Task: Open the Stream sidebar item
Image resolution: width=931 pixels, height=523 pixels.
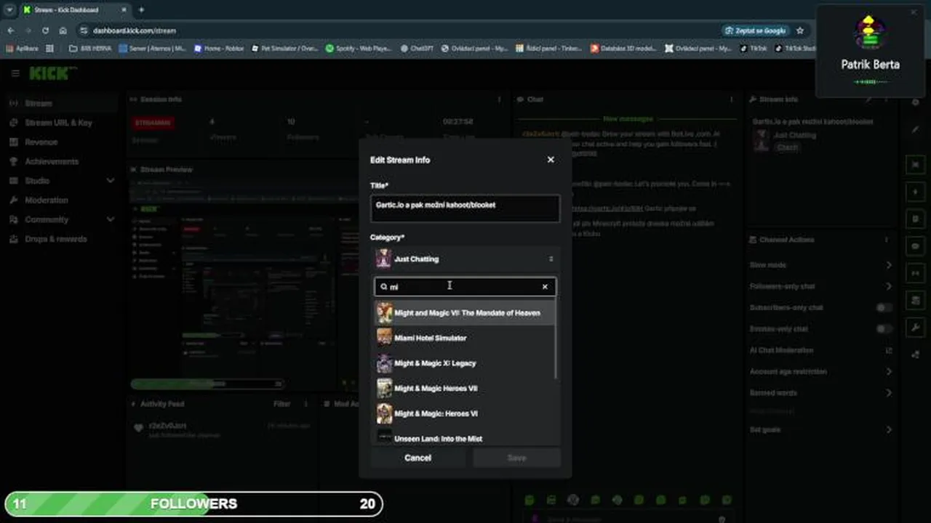Action: click(x=61, y=103)
